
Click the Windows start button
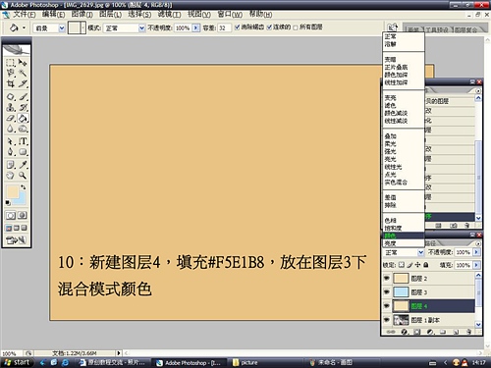(x=17, y=362)
